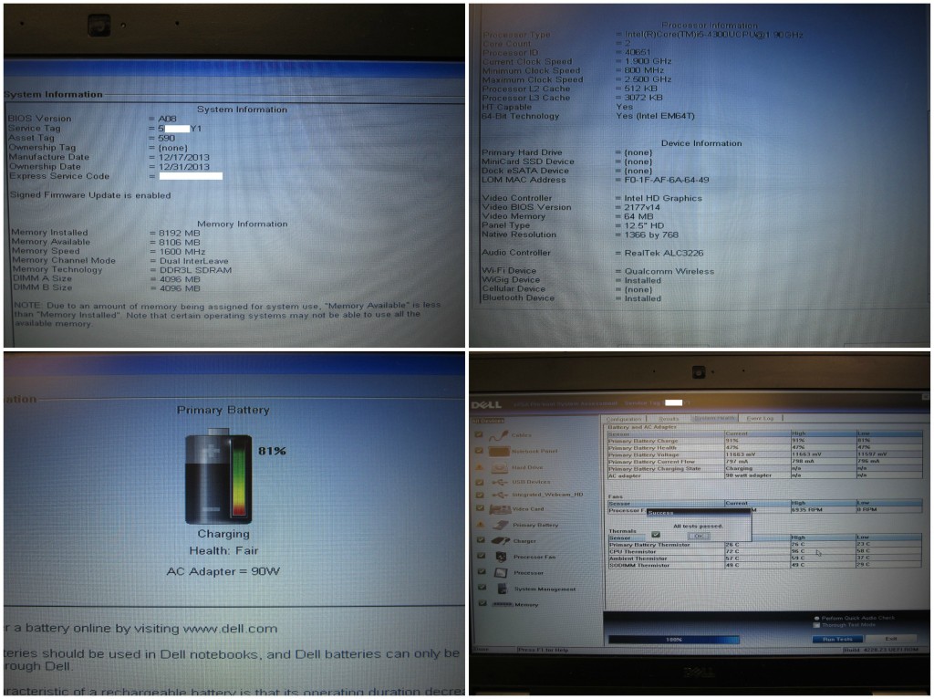This screenshot has width=934, height=699.
Task: Select the All Devices header
Action: coord(489,421)
